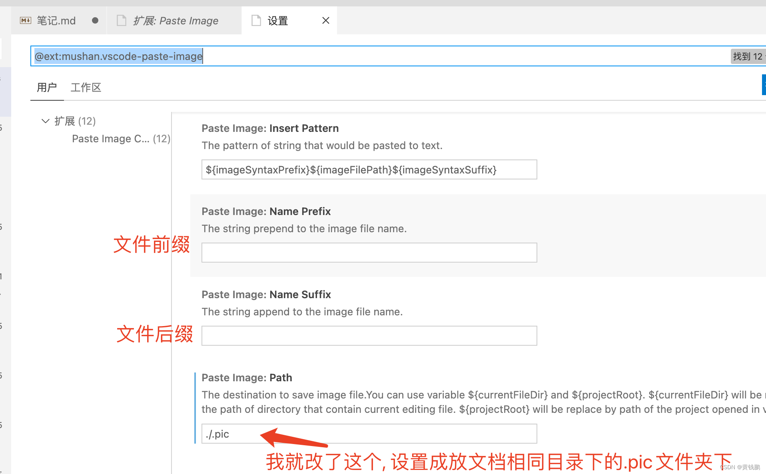Viewport: 766px width, 474px height.
Task: Select the 设置 tab
Action: coord(289,20)
